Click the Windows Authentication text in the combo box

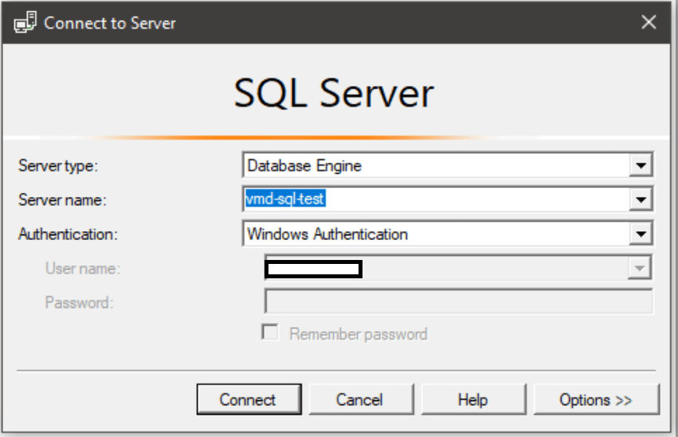[327, 234]
